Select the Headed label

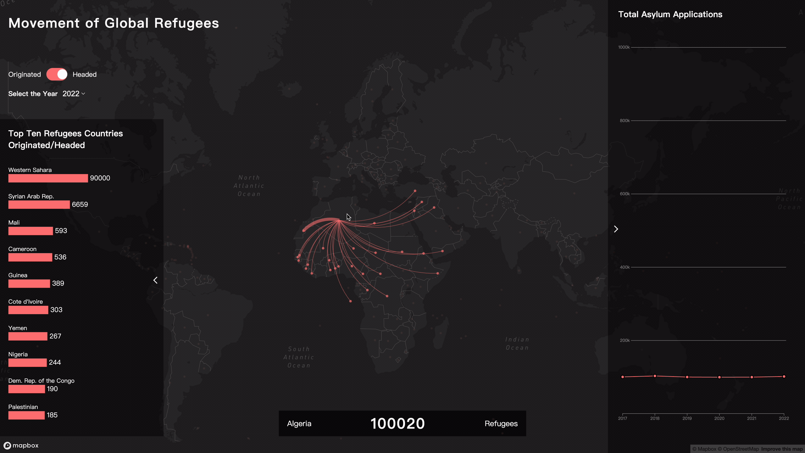coord(84,75)
